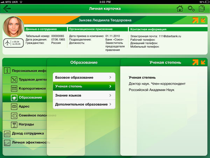Image resolution: width=210 pixels, height=158 pixels.
Task: Tap the email address 111@sberbank.ru
Action: [171, 36]
